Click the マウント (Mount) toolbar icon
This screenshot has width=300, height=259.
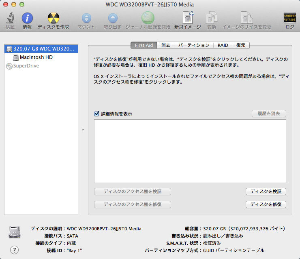tap(86, 18)
